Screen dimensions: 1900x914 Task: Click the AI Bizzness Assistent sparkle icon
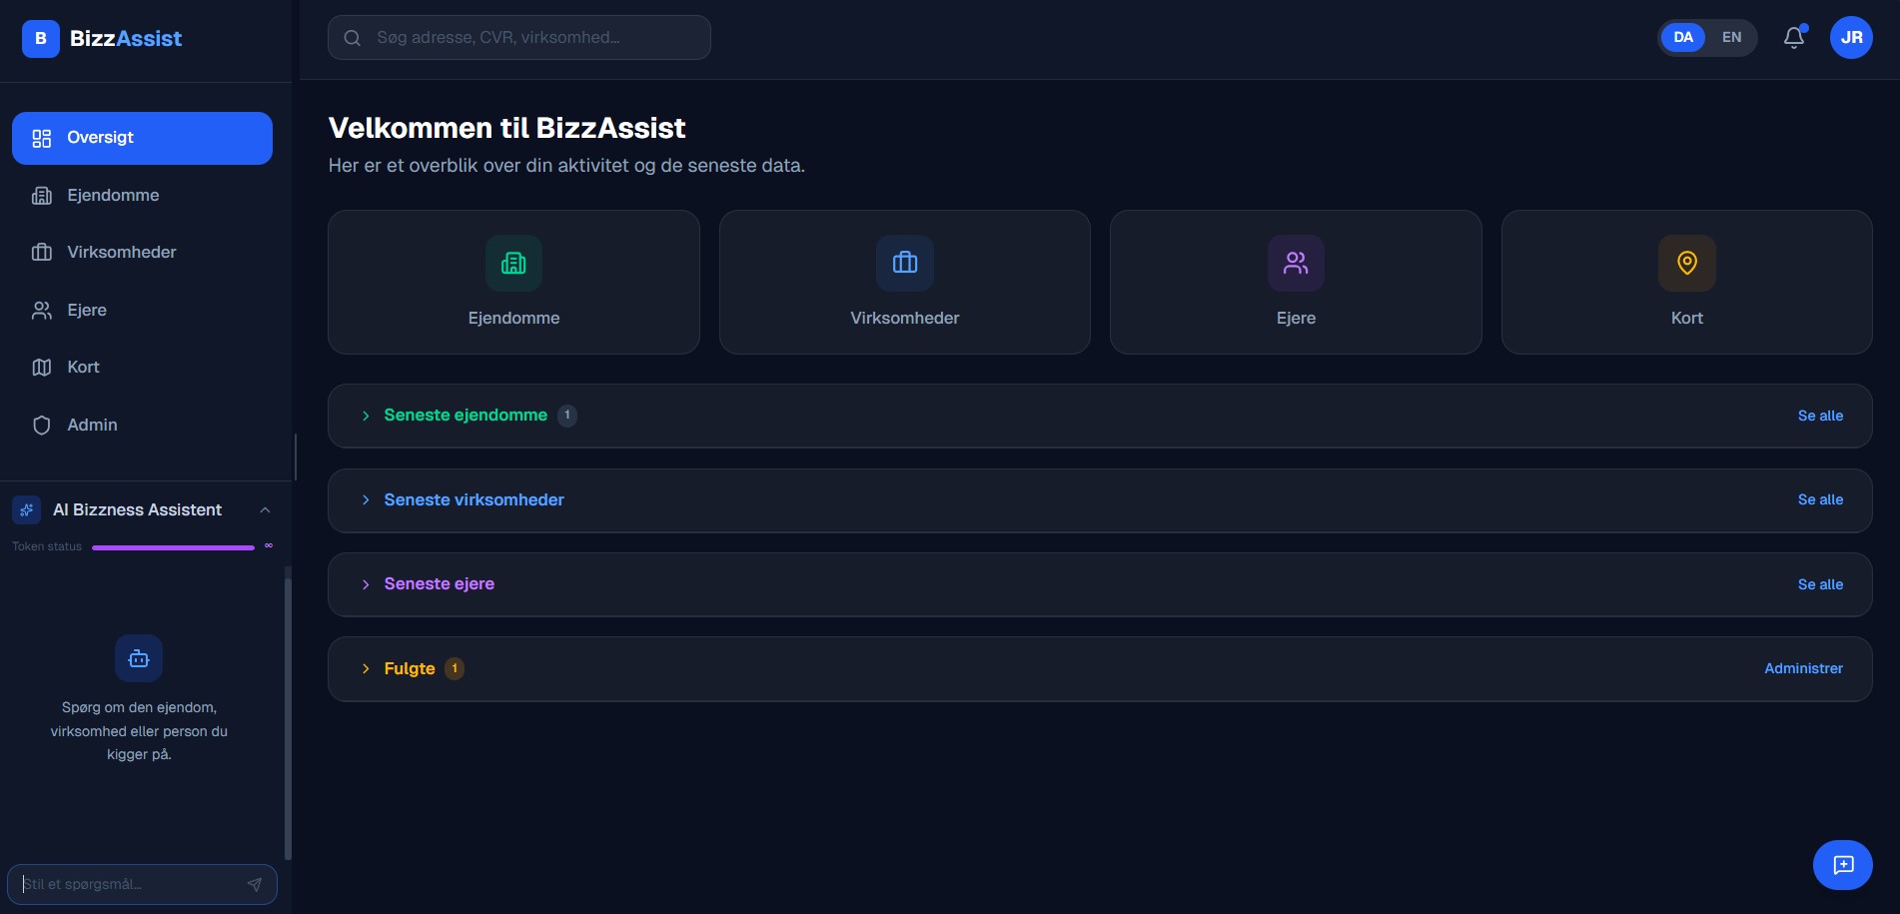click(x=25, y=509)
